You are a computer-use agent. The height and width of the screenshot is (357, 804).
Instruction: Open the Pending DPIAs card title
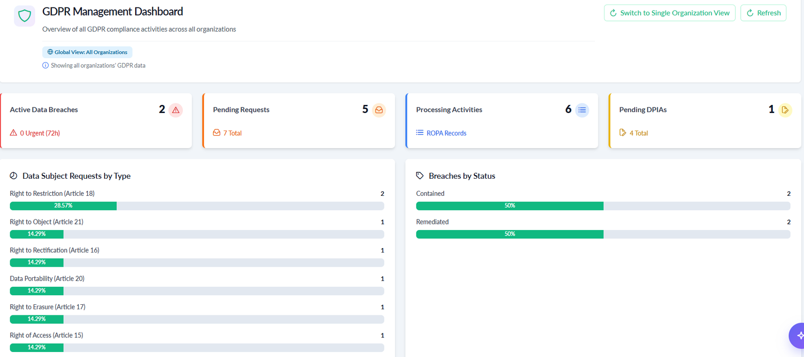[x=643, y=109]
